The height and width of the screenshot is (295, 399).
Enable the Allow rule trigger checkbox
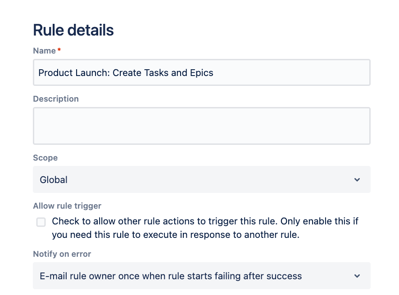[x=41, y=222]
